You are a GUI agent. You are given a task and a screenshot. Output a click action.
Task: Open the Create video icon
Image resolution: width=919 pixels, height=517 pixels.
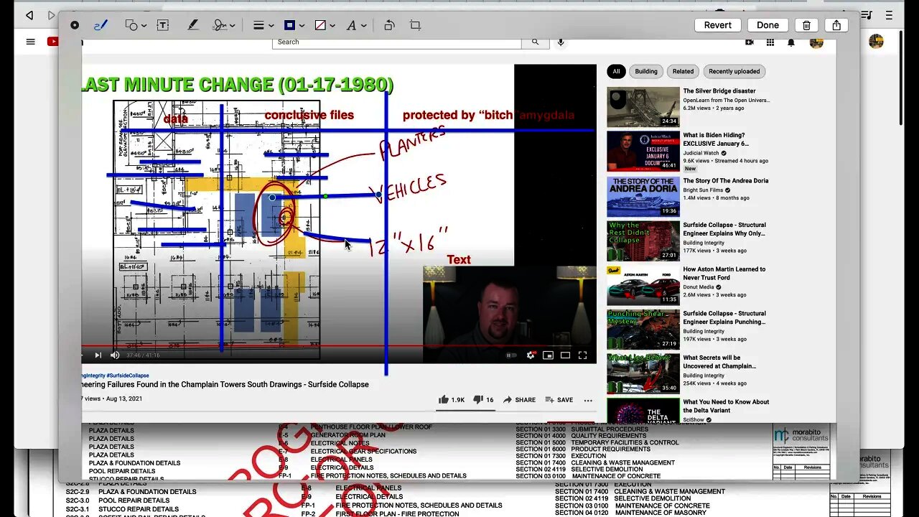pyautogui.click(x=750, y=42)
